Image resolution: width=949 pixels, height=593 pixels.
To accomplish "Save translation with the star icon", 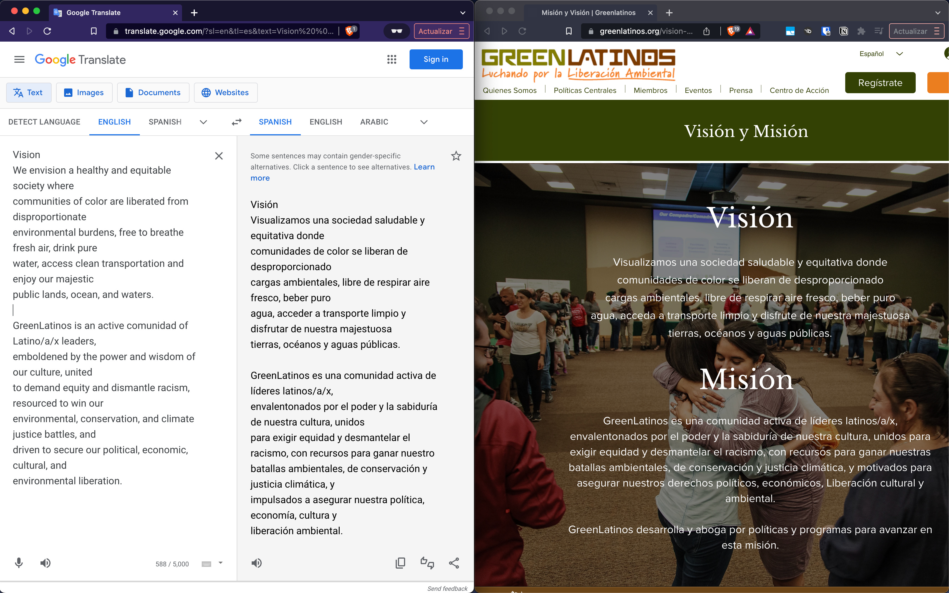I will [x=456, y=156].
